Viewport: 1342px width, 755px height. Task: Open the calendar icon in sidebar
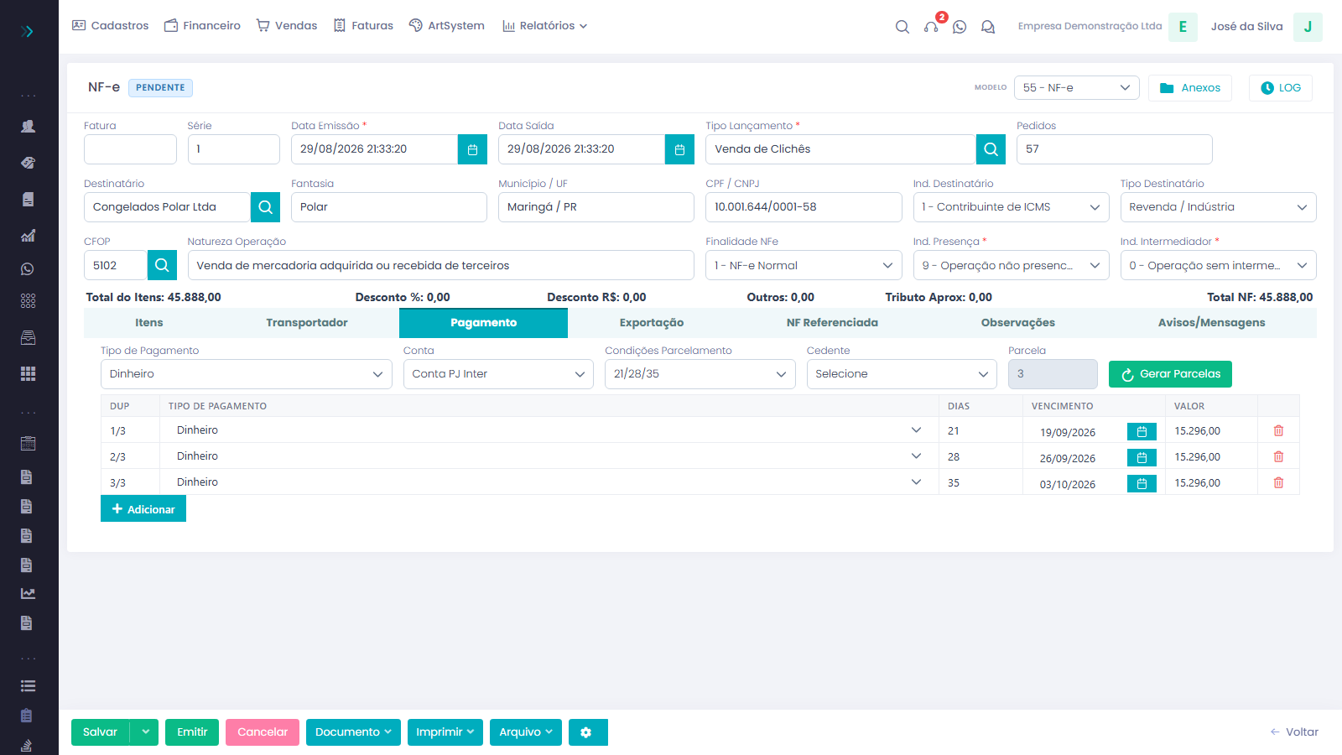point(28,444)
